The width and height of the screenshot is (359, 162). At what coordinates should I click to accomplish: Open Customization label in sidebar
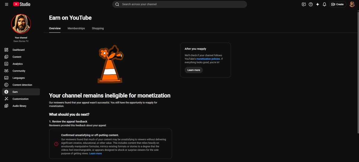[21, 99]
